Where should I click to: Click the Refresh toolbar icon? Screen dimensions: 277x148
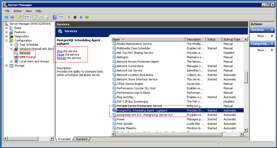(41, 17)
